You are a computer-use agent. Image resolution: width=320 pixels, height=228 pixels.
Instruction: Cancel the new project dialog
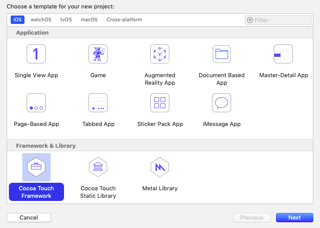click(x=29, y=218)
